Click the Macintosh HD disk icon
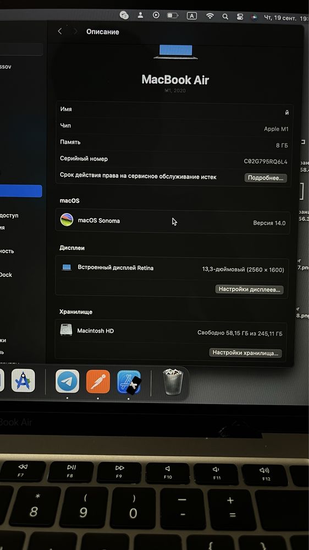Image resolution: width=309 pixels, height=550 pixels. tap(66, 330)
